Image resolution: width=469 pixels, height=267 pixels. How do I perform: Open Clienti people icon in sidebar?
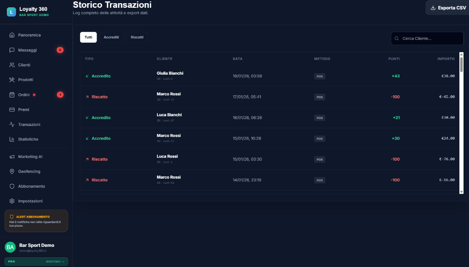tap(12, 65)
